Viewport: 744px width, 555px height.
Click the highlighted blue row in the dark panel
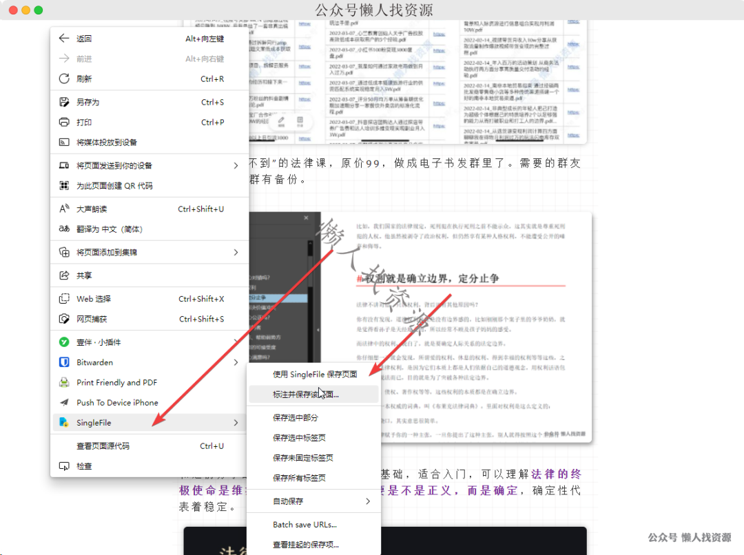point(278,298)
